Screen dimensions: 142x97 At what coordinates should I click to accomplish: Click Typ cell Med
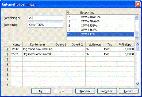click(110, 49)
